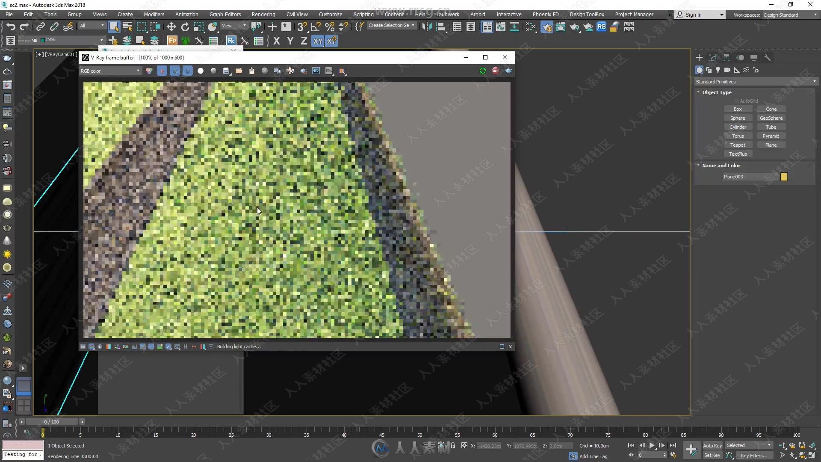Viewport: 821px width, 462px height.
Task: Select the Graph Editors menu item
Action: [225, 14]
